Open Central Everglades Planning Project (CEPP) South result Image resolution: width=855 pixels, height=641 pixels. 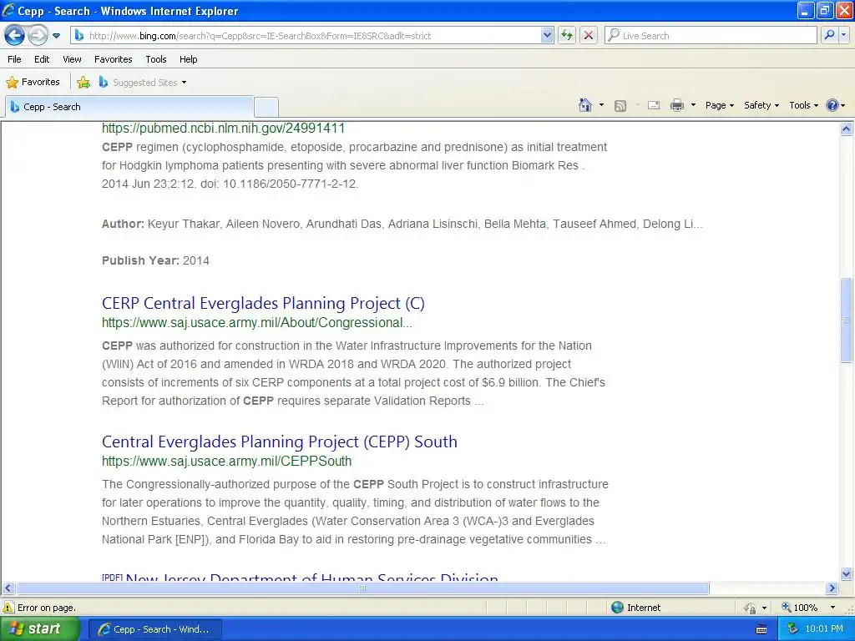(280, 442)
